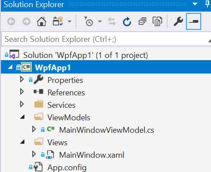The height and width of the screenshot is (172, 211).
Task: Open Properties via wrench toolbar icon
Action: tap(178, 21)
